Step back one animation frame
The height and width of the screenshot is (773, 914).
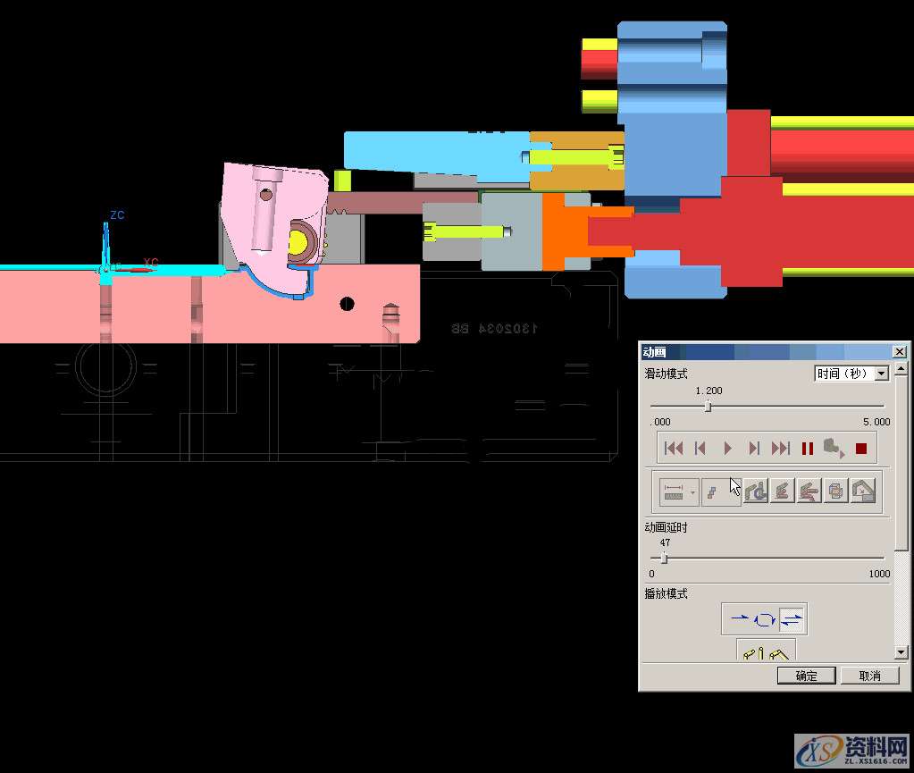(700, 449)
